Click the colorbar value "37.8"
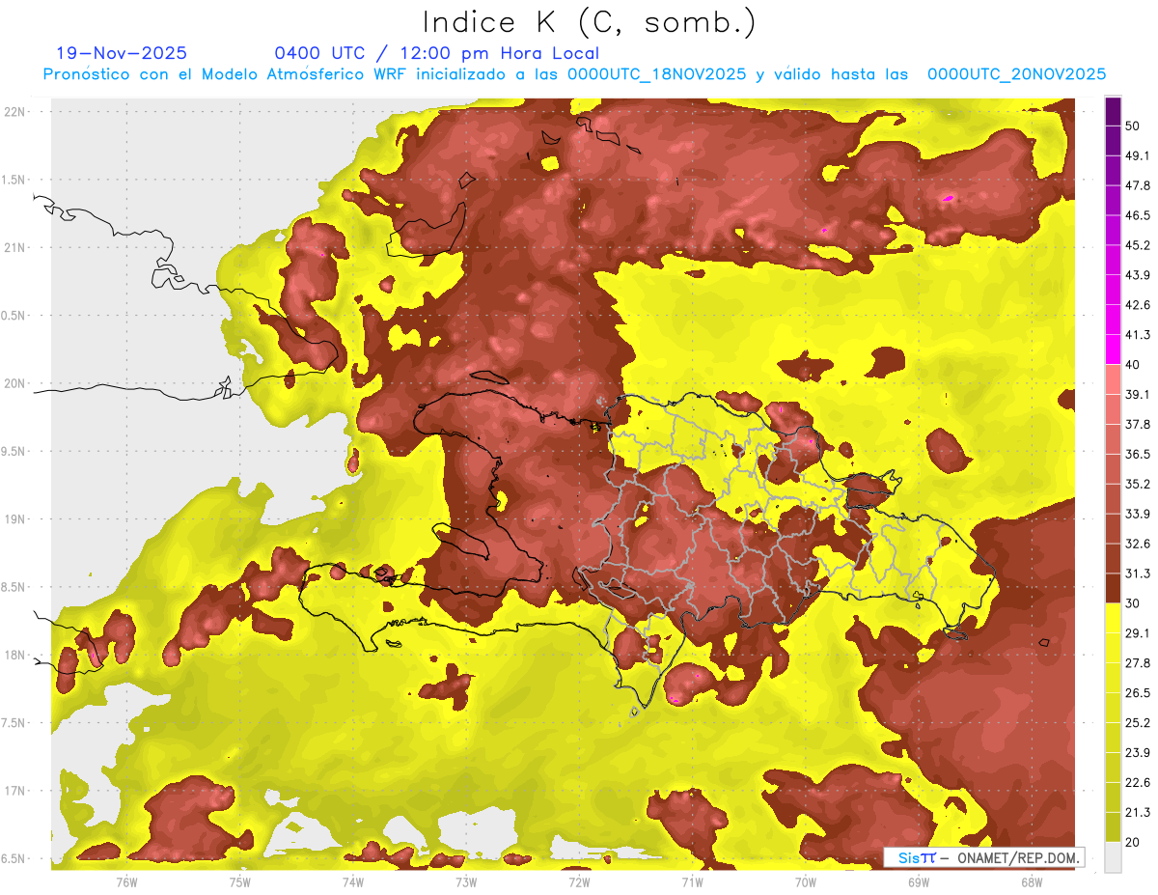This screenshot has height=895, width=1158. coord(1138,425)
